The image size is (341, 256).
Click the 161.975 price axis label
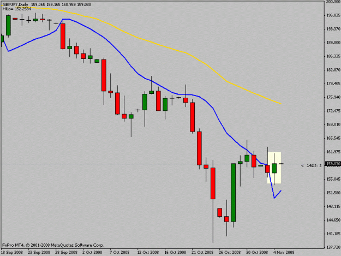click(x=333, y=152)
